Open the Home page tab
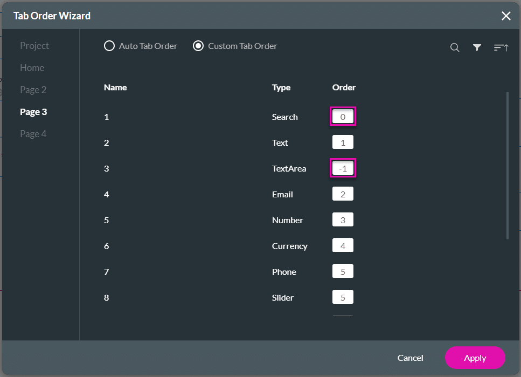 32,68
